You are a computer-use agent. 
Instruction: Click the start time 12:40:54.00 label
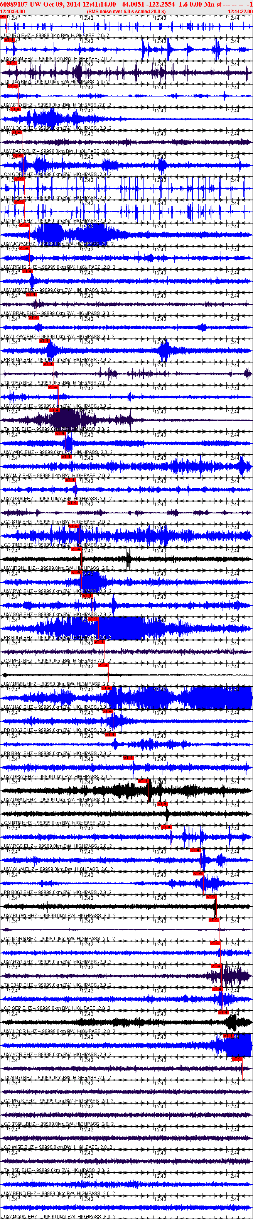(x=13, y=11)
